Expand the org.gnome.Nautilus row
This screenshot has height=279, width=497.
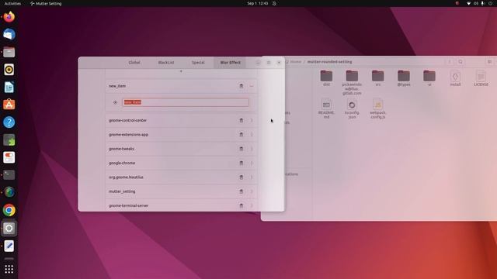(252, 177)
